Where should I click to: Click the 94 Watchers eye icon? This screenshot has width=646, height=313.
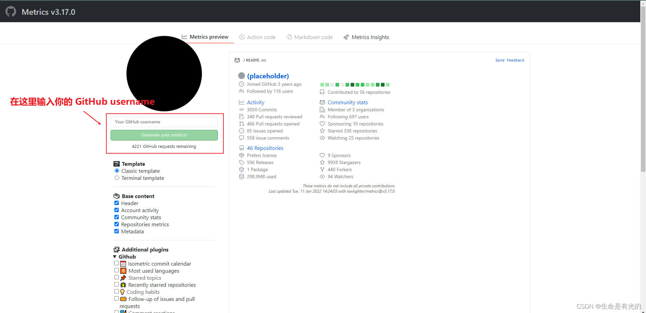tap(322, 177)
